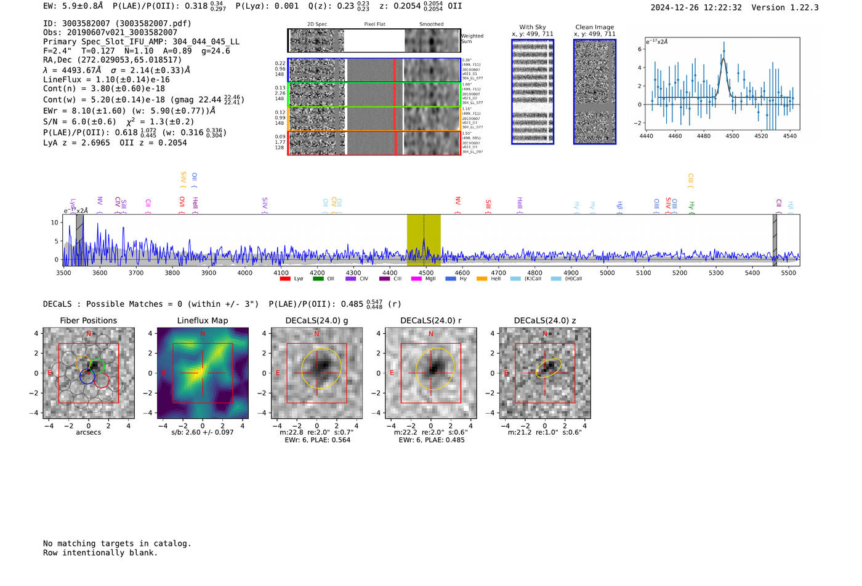Click the 'Cont(n) = 3.80(±0.60)e-18' text
The height and width of the screenshot is (586, 862).
(x=104, y=89)
